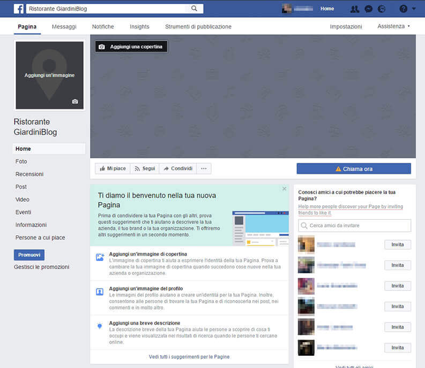The image size is (425, 368).
Task: Open Aggiungi una breve descrizione suggestion
Action: coord(145,323)
